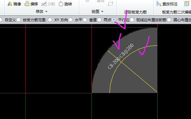
Task: Pick the rectangle drawing tool icon
Action: pyautogui.click(x=111, y=4)
